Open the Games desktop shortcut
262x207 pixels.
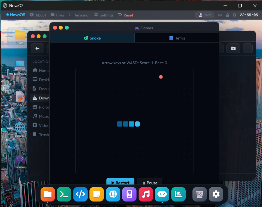[x=20, y=162]
